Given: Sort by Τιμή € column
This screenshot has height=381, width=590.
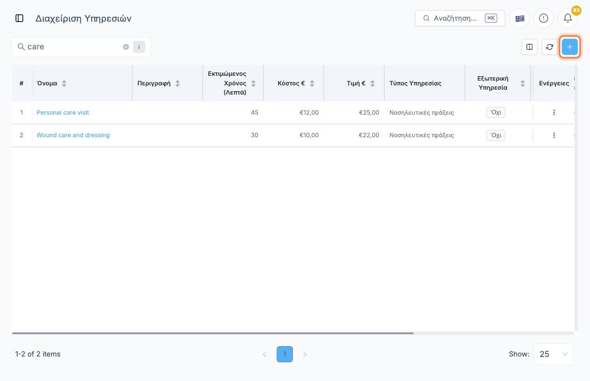Looking at the screenshot, I should pyautogui.click(x=373, y=83).
